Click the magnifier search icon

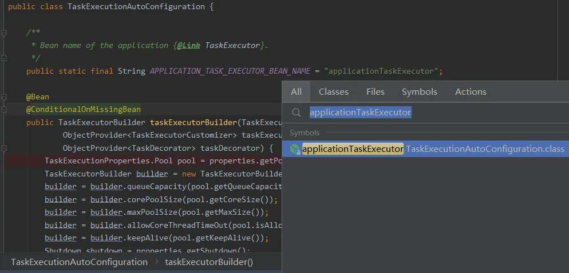(297, 113)
